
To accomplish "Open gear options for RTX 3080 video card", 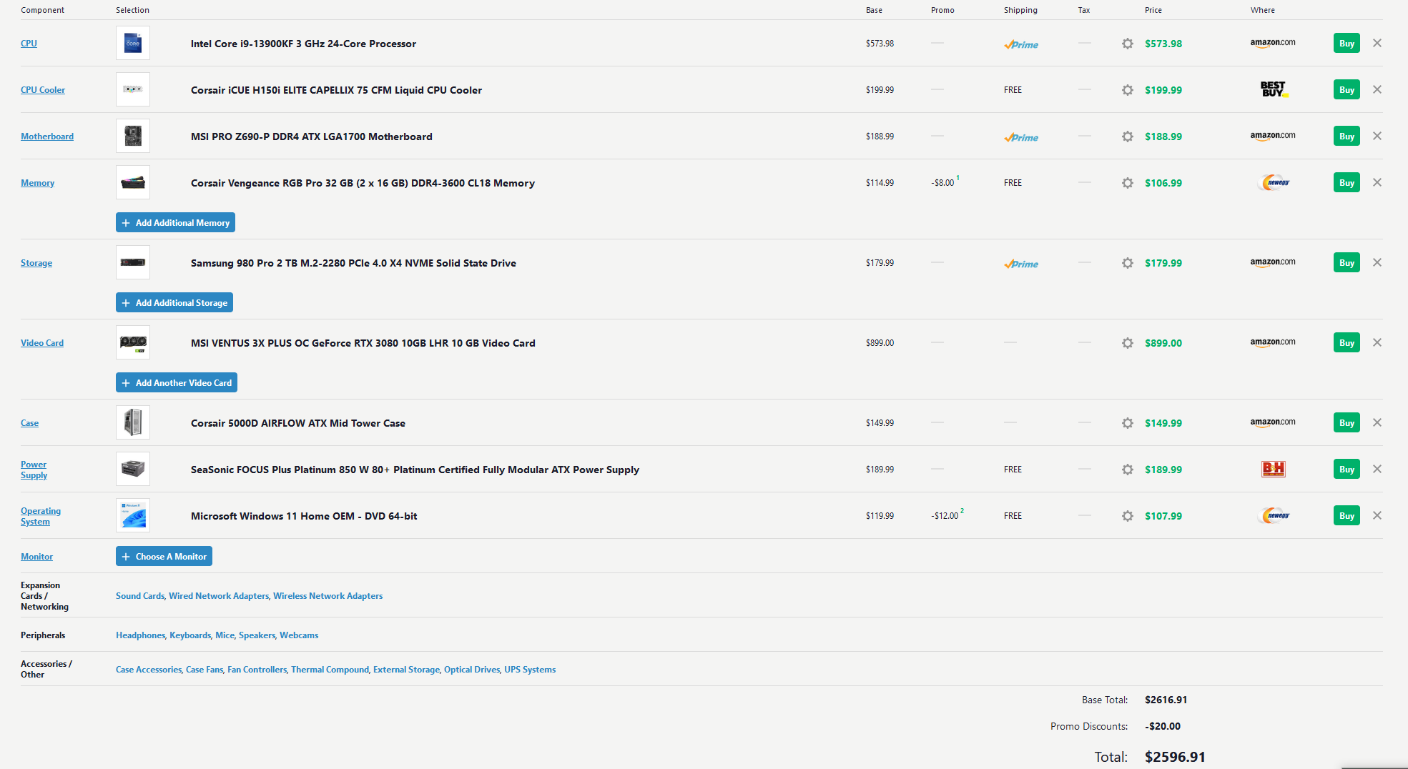I will [1128, 343].
